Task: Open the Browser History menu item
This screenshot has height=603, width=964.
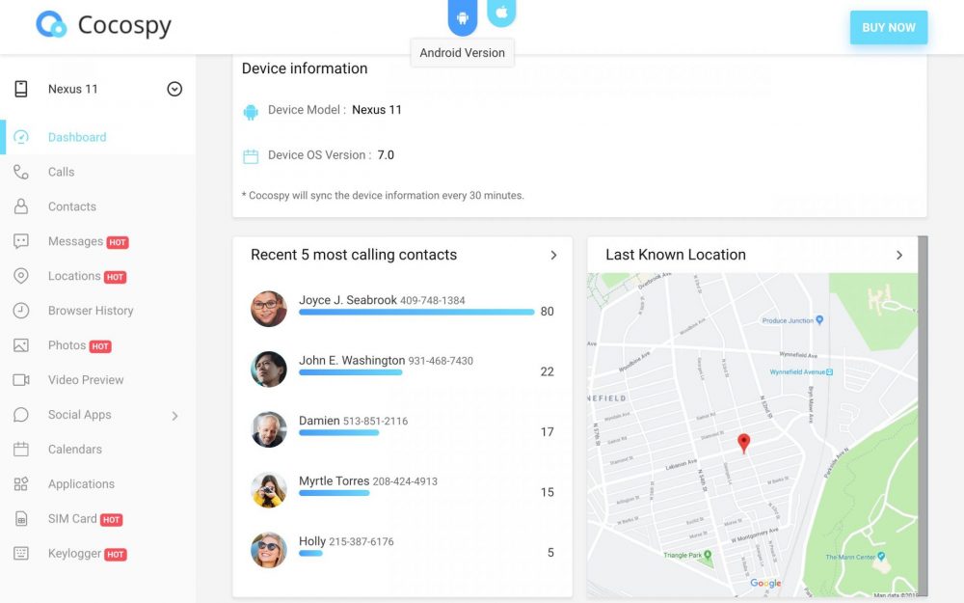Action: [98, 310]
